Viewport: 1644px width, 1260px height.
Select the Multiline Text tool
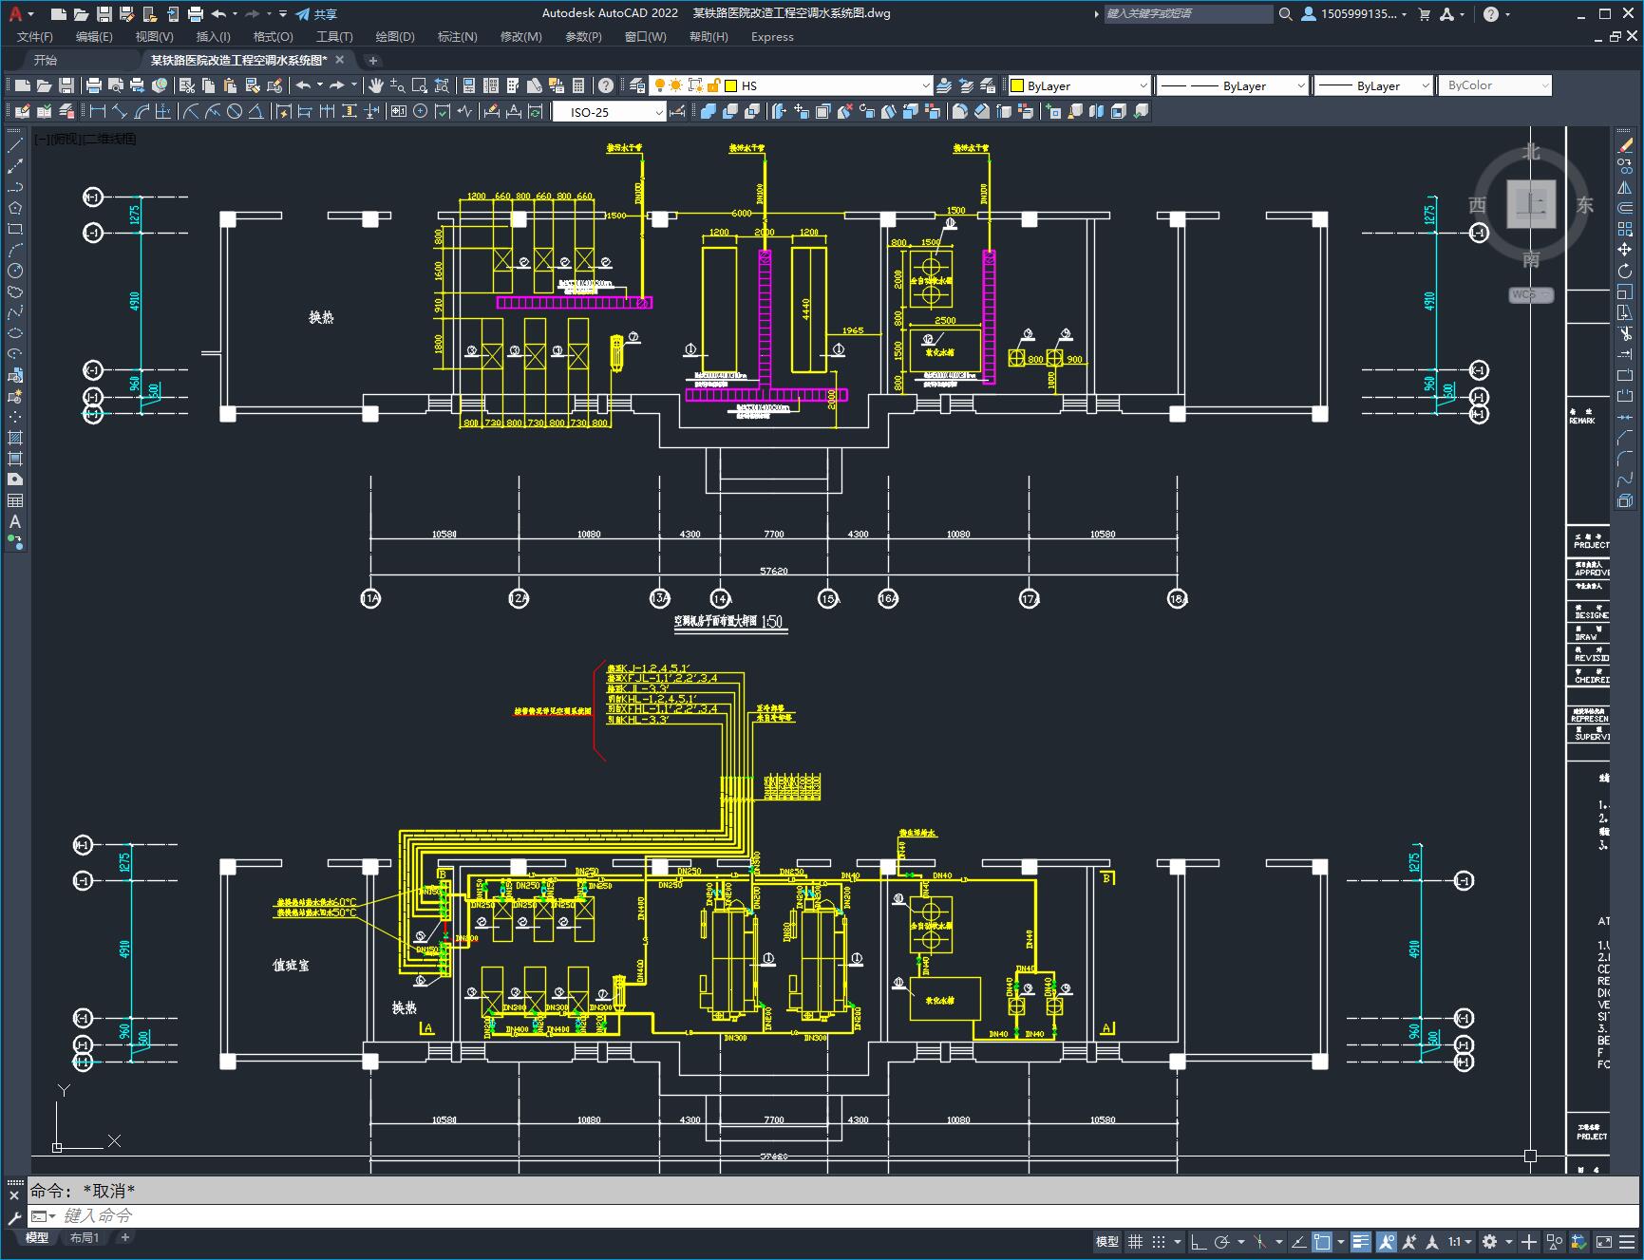(x=15, y=521)
